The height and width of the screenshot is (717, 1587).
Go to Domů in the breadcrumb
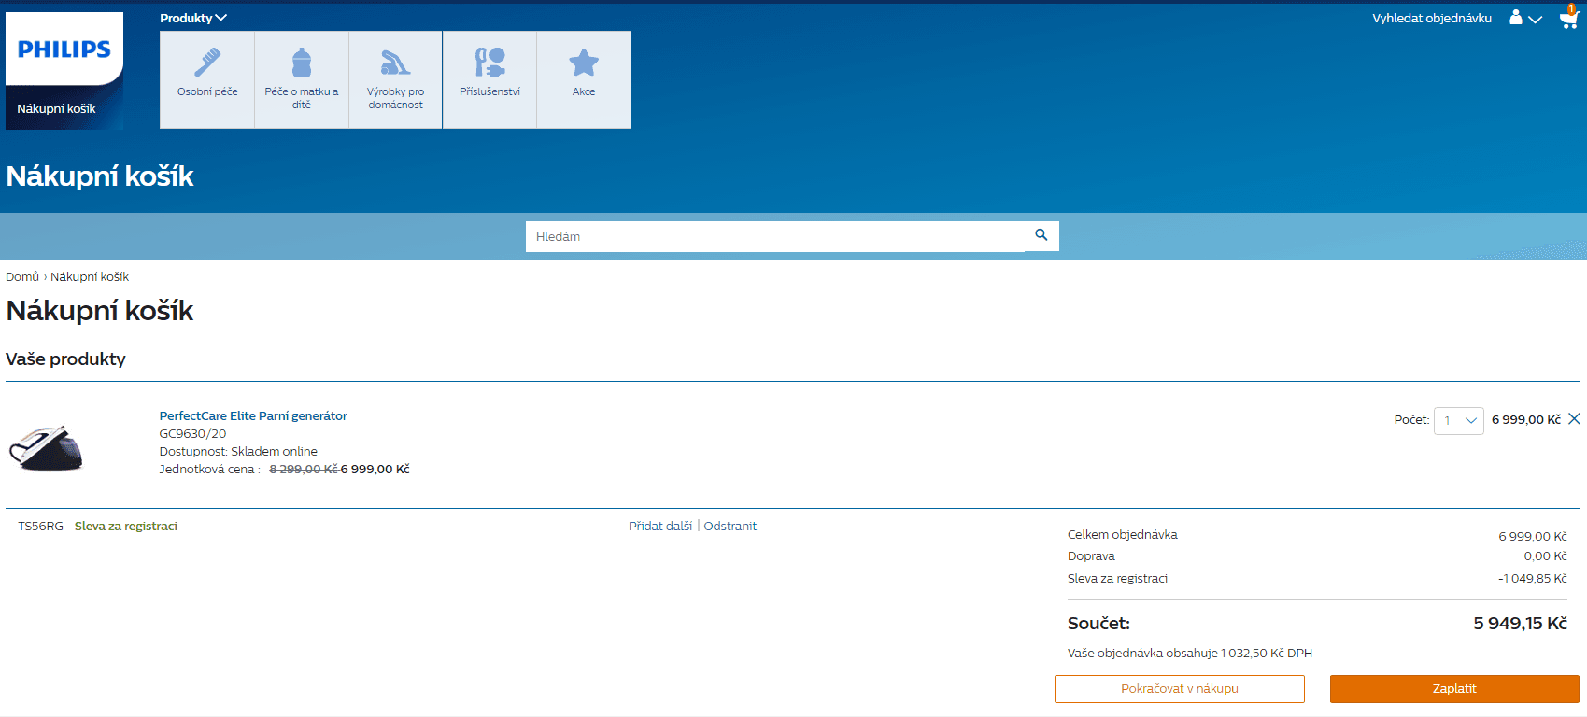(x=22, y=276)
